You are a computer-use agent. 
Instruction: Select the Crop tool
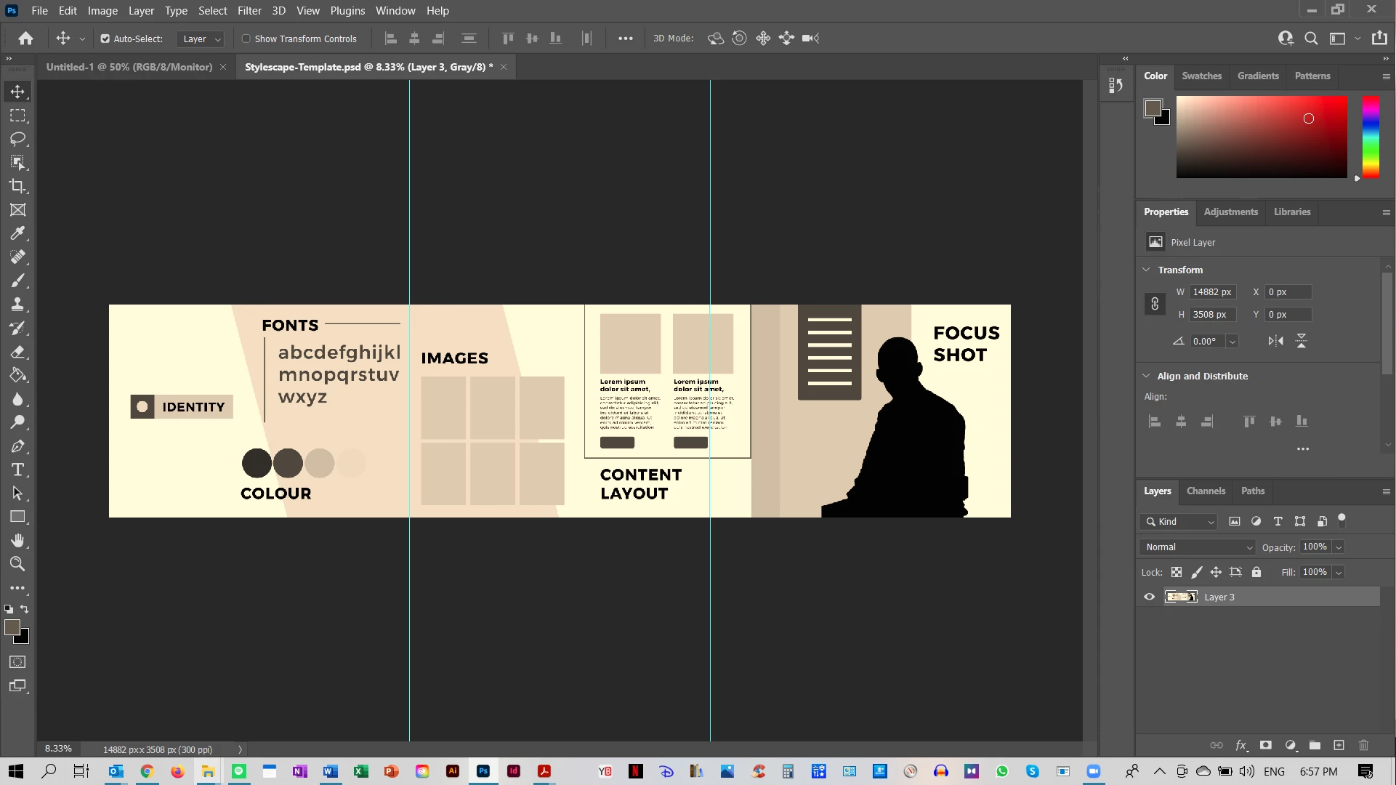17,186
